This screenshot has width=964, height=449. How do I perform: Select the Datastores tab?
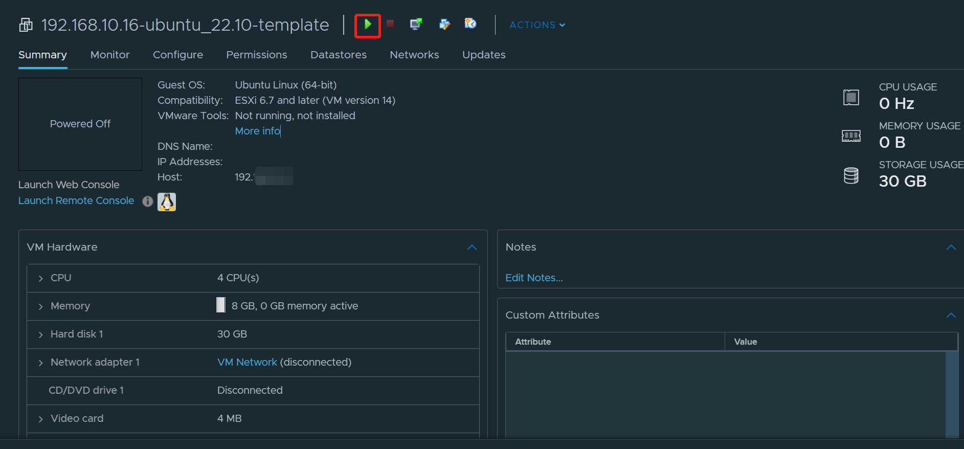(x=339, y=55)
